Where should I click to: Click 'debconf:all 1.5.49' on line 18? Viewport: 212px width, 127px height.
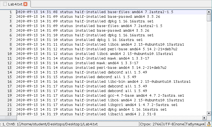[127, 91]
